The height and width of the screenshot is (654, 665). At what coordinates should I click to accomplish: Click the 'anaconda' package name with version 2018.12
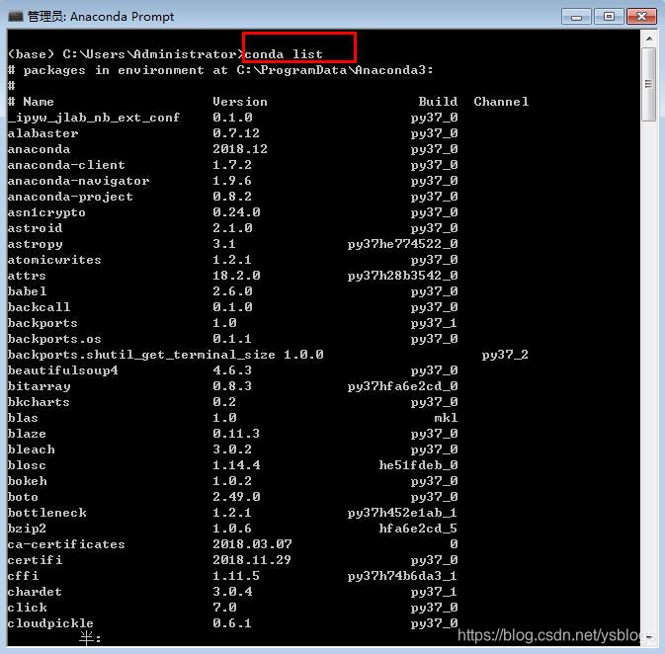click(39, 149)
